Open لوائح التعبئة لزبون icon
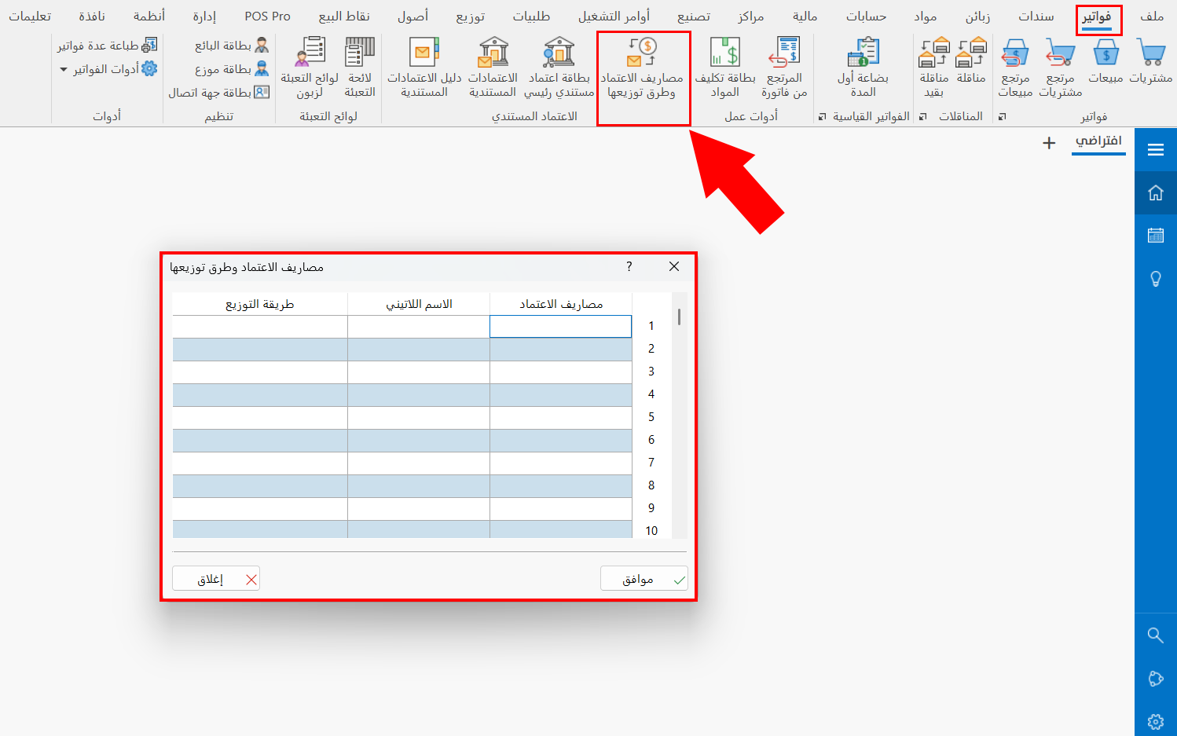 point(310,68)
